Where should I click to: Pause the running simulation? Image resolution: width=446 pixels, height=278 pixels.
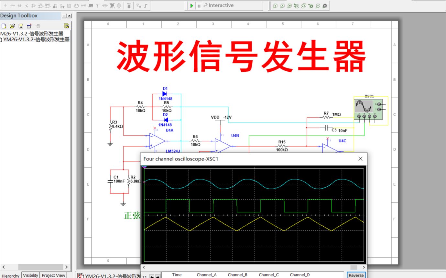point(199,5)
